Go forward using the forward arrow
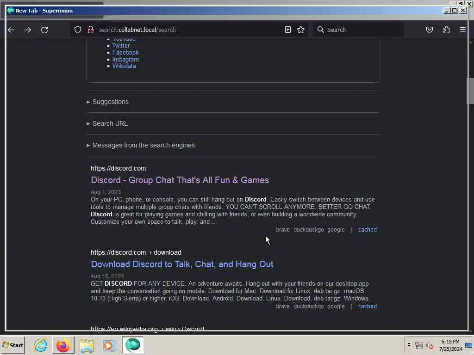The width and height of the screenshot is (474, 355). tap(27, 30)
